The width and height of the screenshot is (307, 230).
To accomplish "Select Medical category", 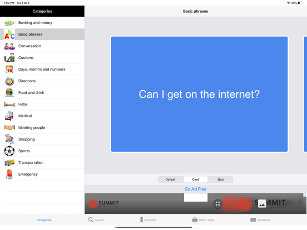I will [42, 116].
